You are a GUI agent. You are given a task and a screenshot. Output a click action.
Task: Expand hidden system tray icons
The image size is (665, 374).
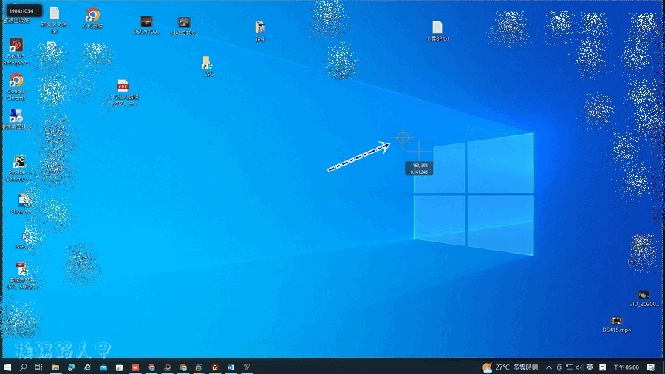tap(548, 367)
